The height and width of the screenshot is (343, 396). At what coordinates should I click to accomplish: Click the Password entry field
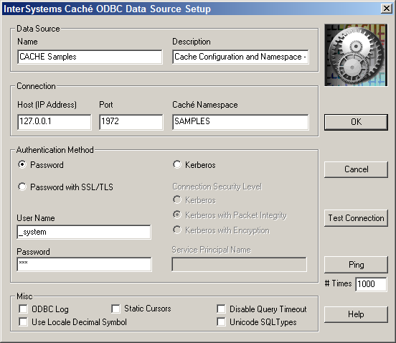tap(84, 264)
